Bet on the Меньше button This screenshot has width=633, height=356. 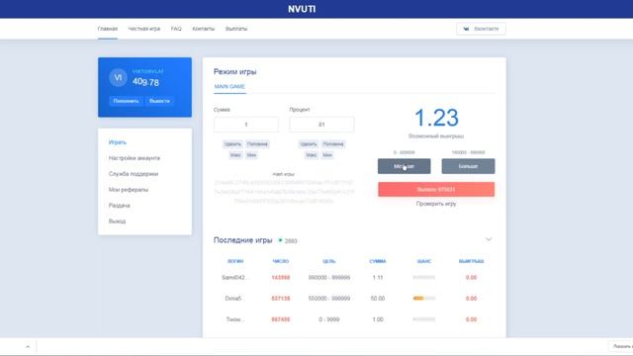coord(405,166)
